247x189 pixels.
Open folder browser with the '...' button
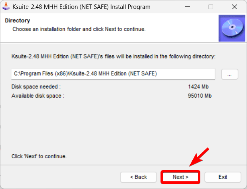coord(229,74)
